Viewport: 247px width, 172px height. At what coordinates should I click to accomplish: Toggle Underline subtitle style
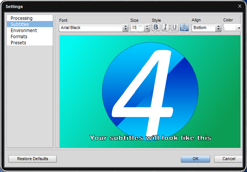click(x=174, y=28)
